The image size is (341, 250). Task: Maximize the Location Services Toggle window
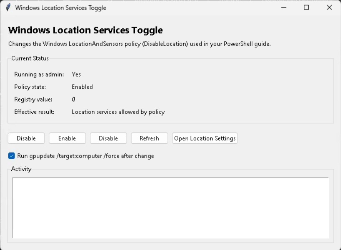[306, 7]
